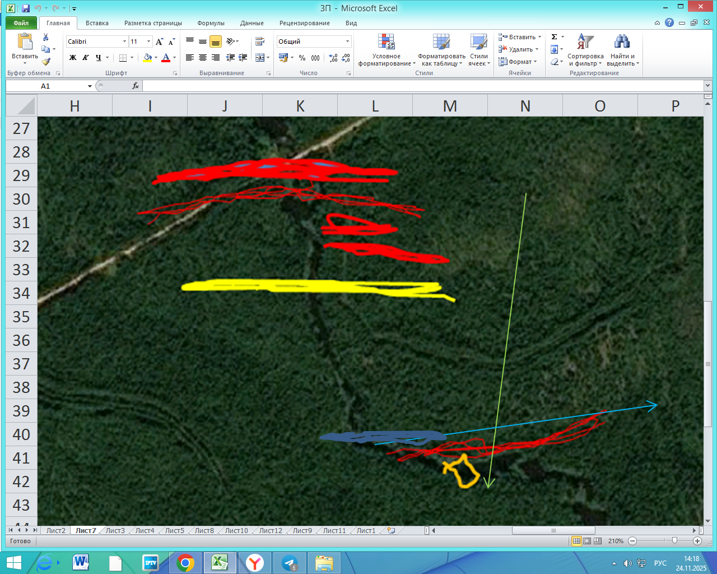The image size is (717, 574).
Task: Open the Вставка ribbon tab
Action: point(97,23)
